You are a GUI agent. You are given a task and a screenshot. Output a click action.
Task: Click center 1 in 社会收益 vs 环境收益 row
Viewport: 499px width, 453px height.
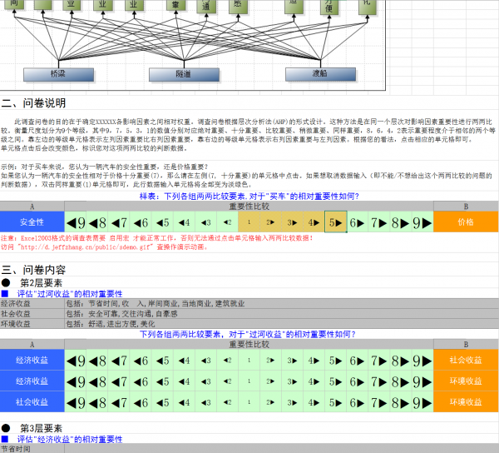pos(249,401)
